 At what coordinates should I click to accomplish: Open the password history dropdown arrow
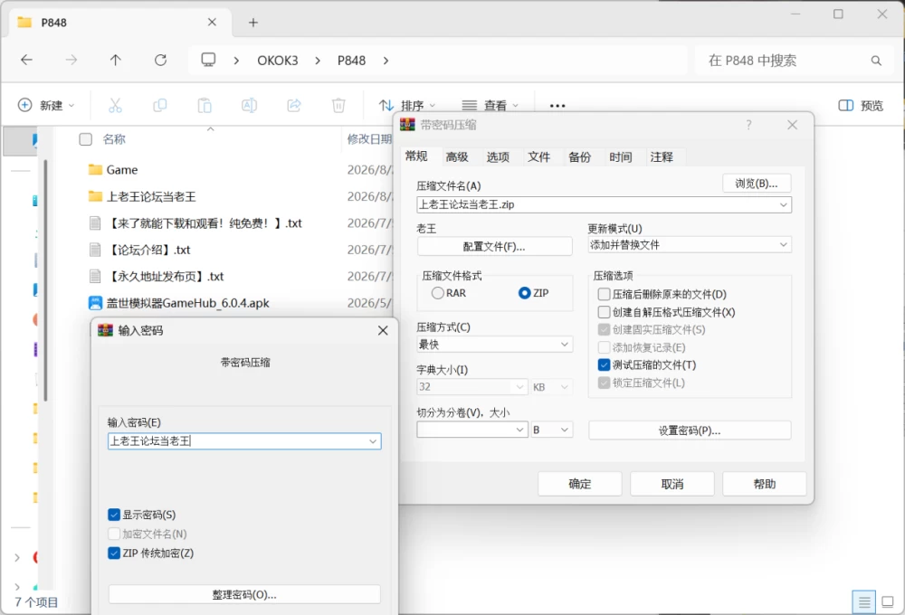(373, 441)
